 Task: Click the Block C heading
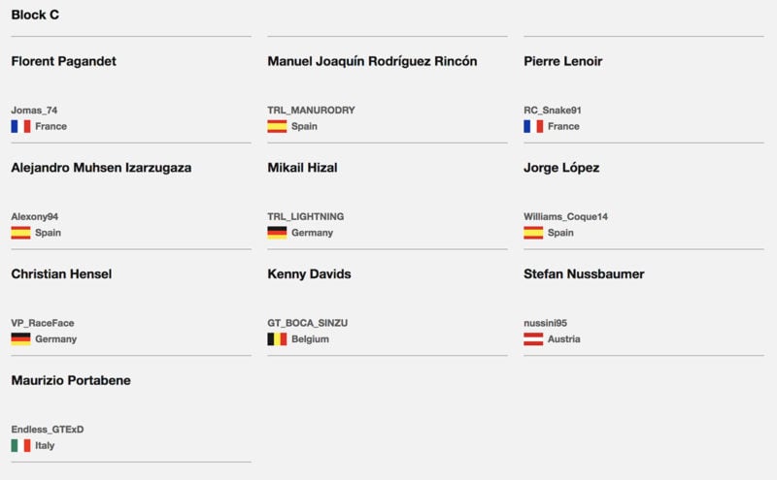[x=35, y=15]
